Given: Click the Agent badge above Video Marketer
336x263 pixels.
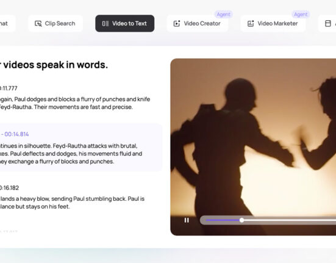Looking at the screenshot, I should pos(301,15).
